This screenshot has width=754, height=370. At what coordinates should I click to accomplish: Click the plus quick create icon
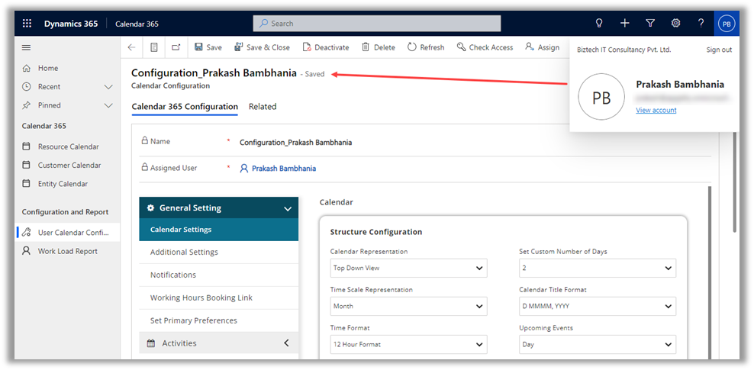coord(625,24)
